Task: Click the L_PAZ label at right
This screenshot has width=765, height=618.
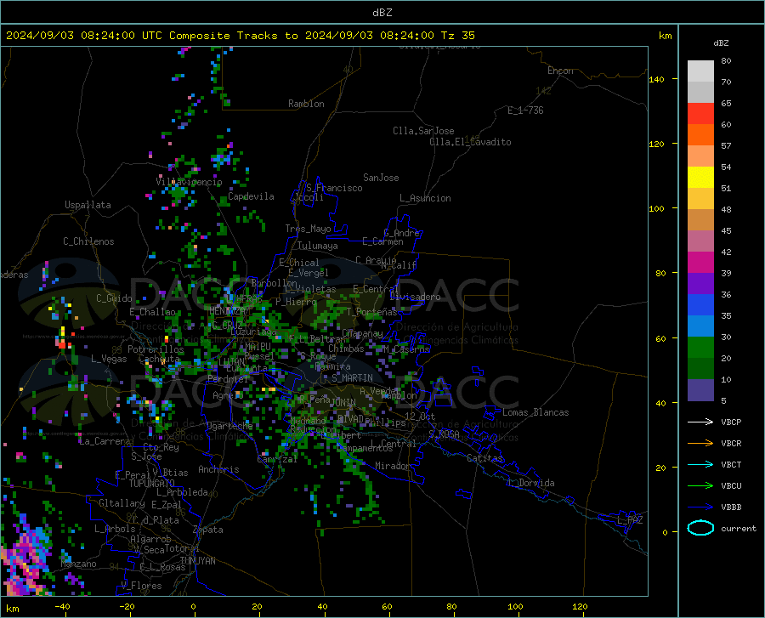Action: pyautogui.click(x=630, y=520)
